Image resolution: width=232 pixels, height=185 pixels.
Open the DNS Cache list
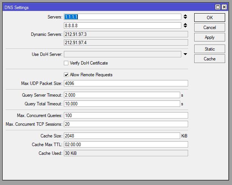(209, 59)
